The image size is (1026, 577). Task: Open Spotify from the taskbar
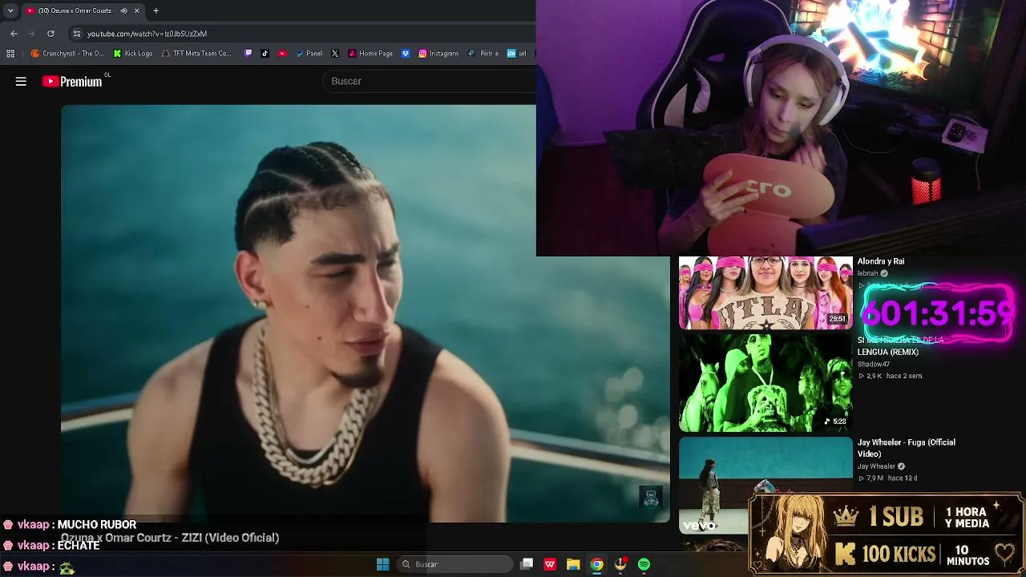point(644,564)
